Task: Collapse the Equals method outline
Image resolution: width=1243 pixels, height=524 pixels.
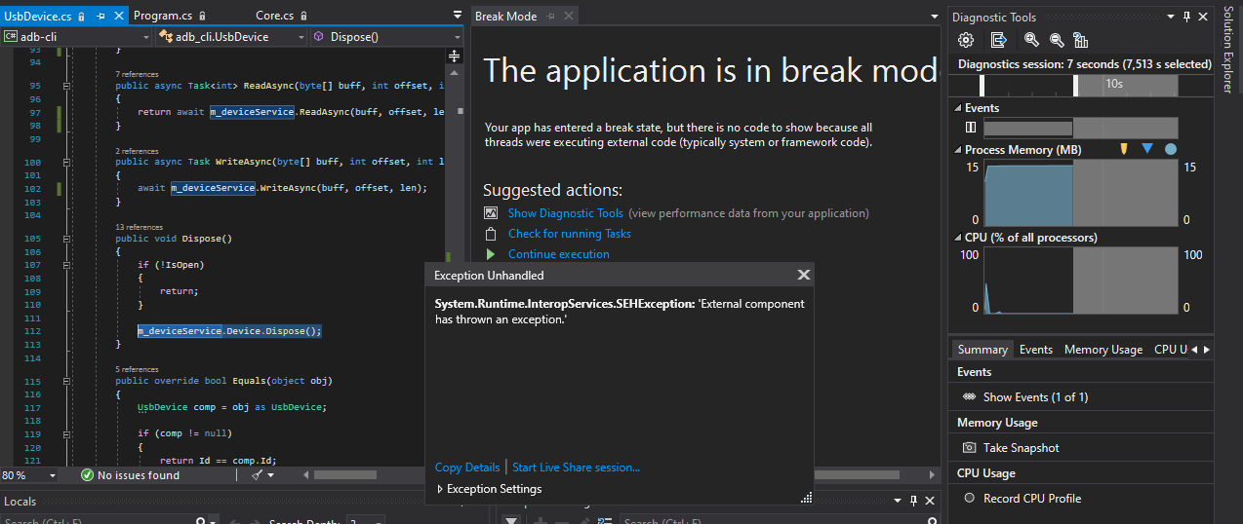Action: pyautogui.click(x=66, y=381)
